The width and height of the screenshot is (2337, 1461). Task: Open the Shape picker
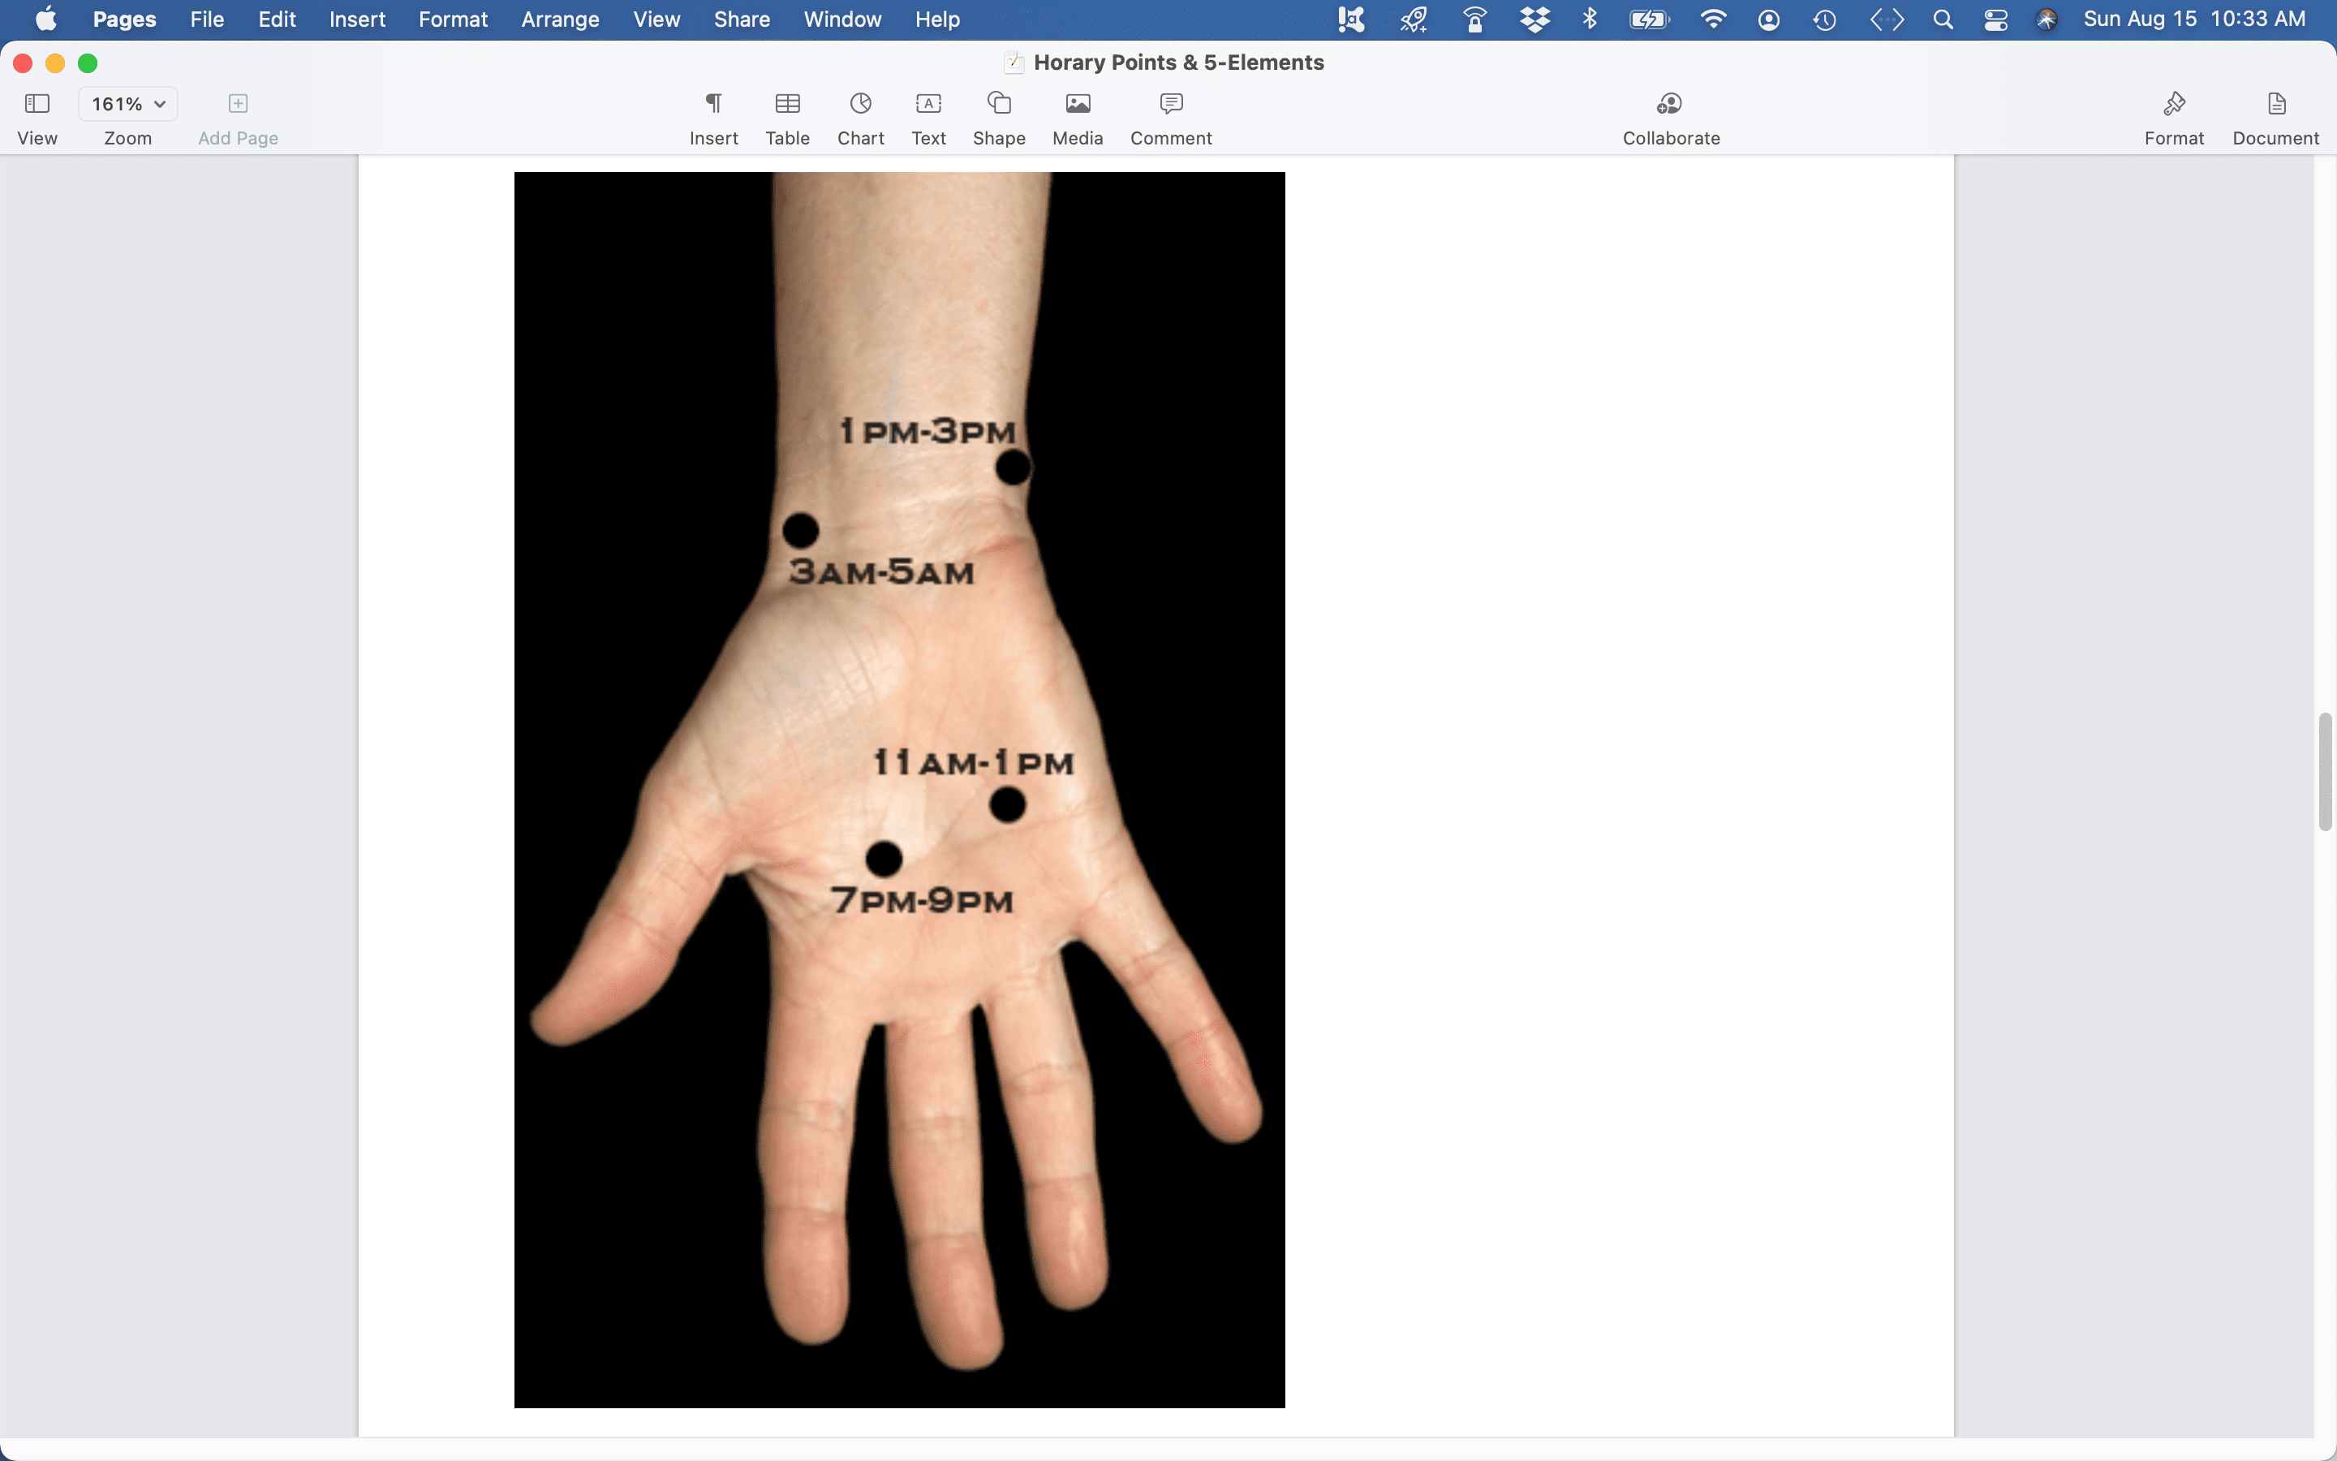999,103
